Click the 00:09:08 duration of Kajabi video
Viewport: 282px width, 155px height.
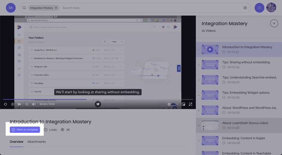234,143
